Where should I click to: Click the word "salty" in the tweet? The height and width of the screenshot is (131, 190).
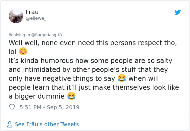[162, 61]
